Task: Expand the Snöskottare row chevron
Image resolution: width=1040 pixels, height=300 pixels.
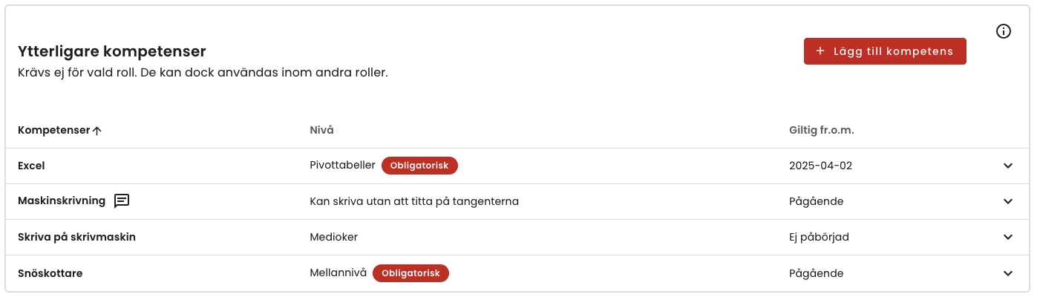Action: point(1008,273)
